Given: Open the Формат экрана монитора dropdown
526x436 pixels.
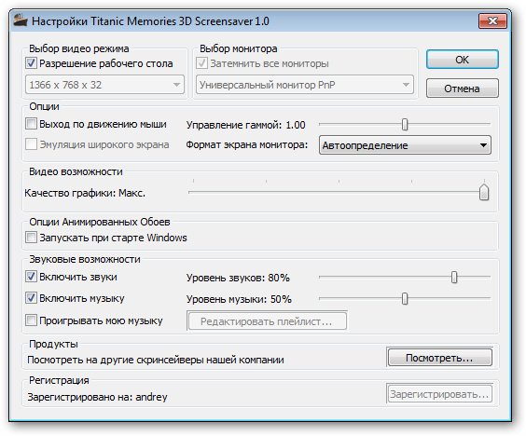Looking at the screenshot, I should tap(405, 145).
